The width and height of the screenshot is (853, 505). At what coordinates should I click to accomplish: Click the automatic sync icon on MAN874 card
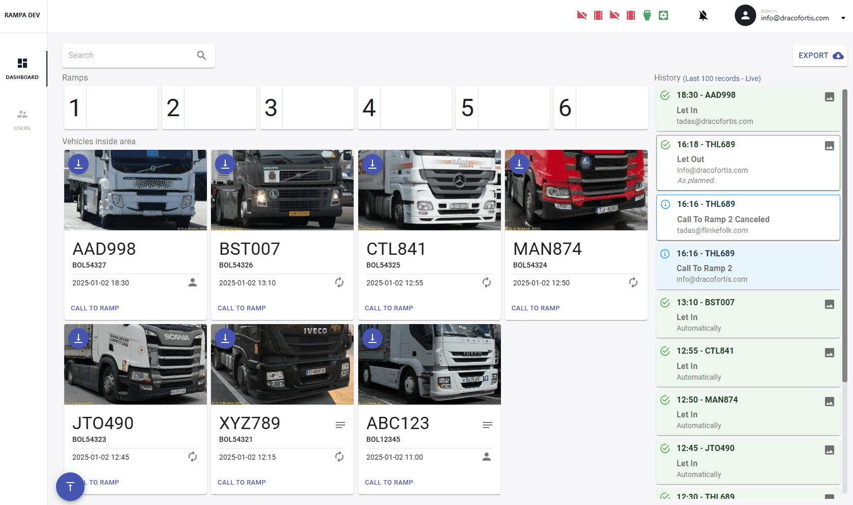click(633, 282)
